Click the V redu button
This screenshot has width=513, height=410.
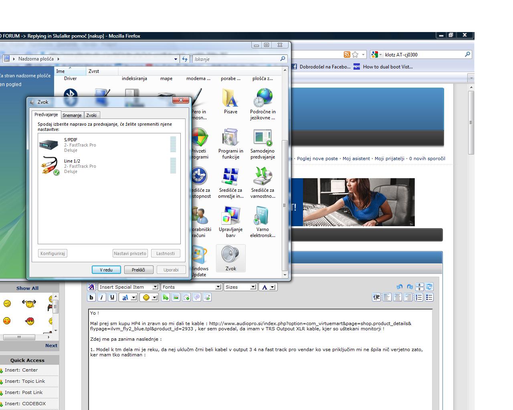(106, 270)
